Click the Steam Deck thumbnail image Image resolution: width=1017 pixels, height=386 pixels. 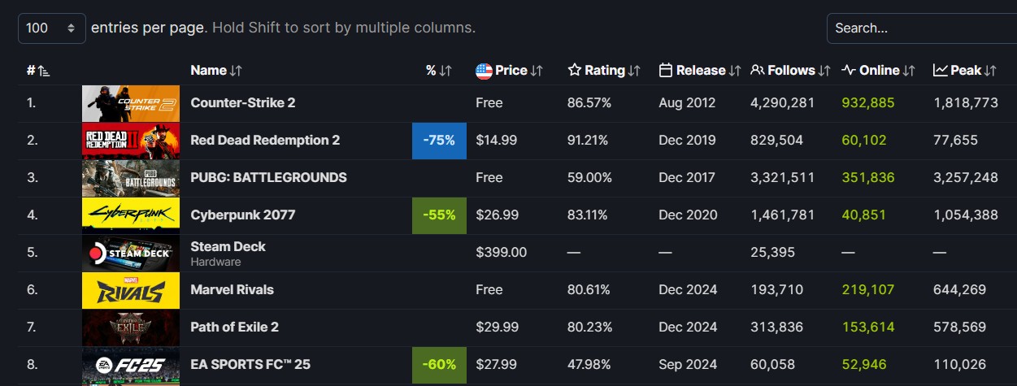(131, 253)
